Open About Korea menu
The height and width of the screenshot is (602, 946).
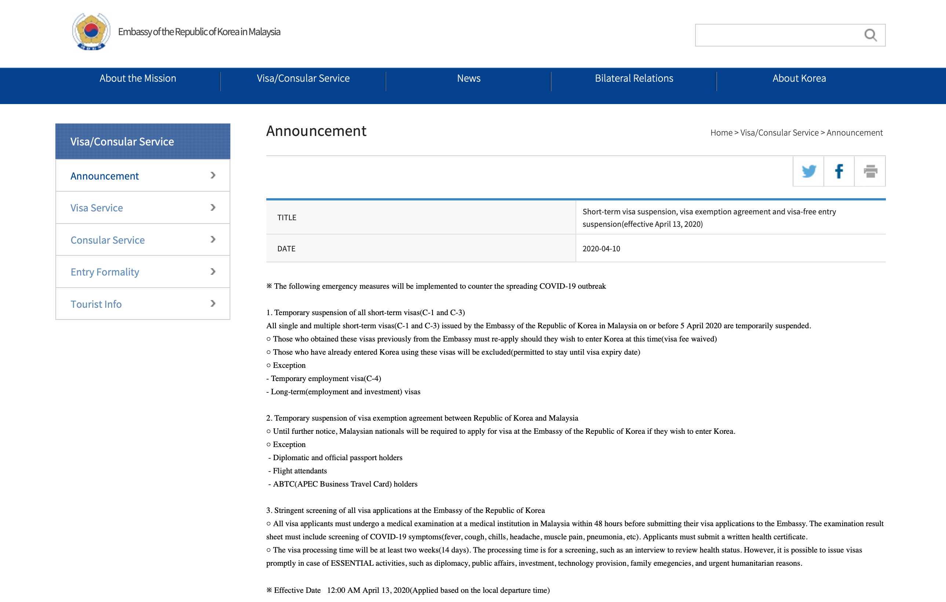799,78
